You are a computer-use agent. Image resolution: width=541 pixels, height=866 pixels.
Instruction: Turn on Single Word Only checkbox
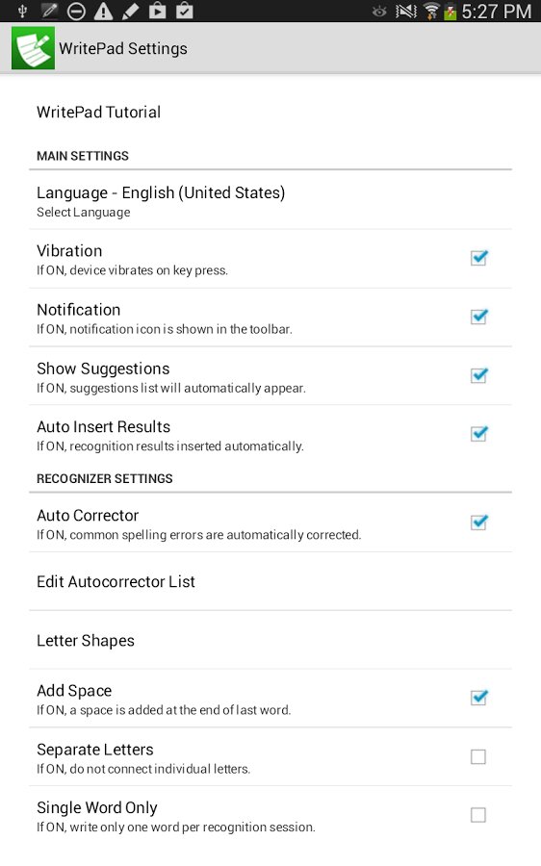click(x=478, y=815)
